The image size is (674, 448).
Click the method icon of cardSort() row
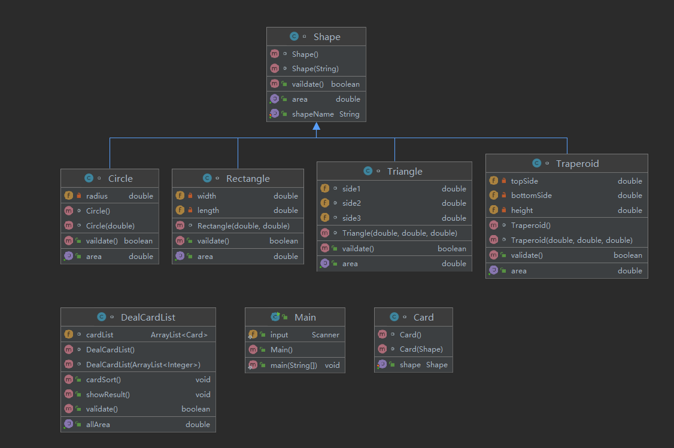69,379
